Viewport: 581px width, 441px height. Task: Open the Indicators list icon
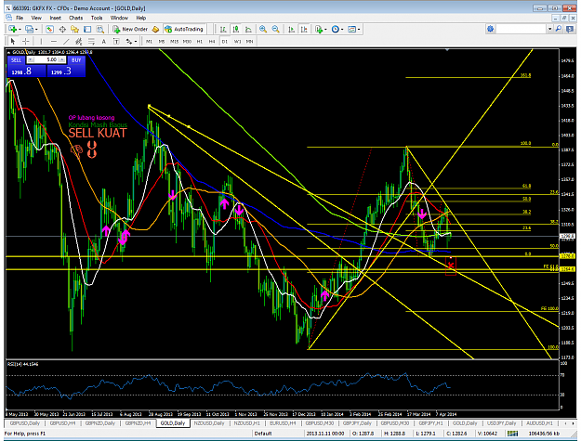318,29
